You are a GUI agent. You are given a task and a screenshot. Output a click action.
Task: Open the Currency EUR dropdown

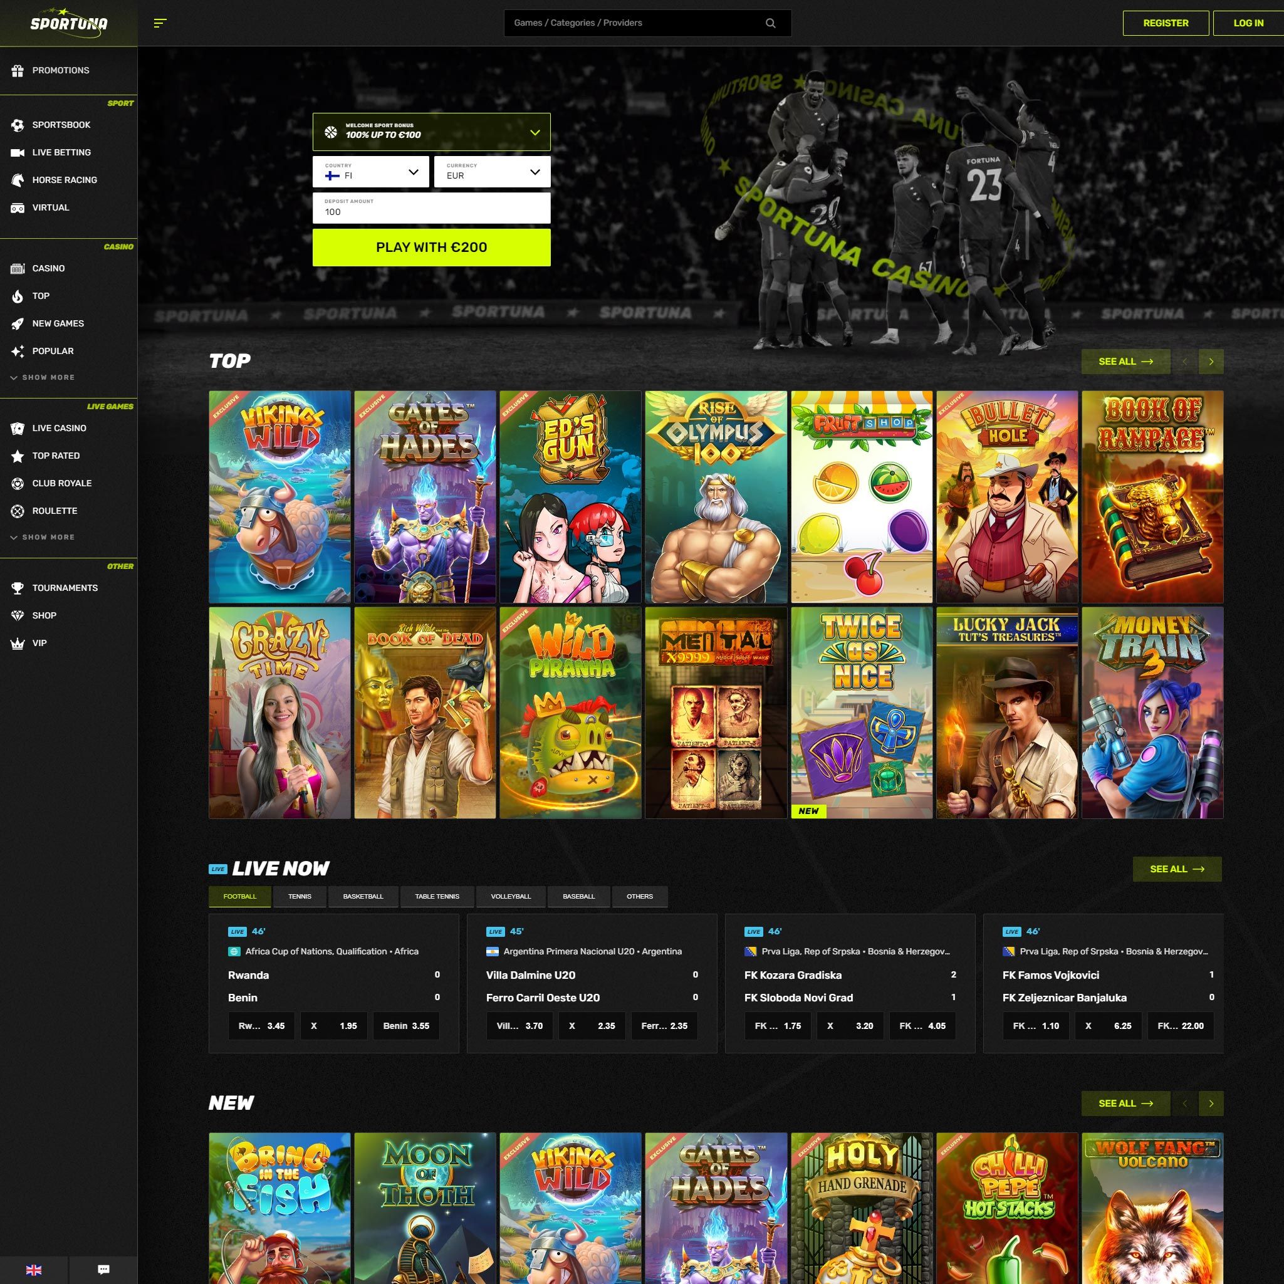pyautogui.click(x=492, y=172)
